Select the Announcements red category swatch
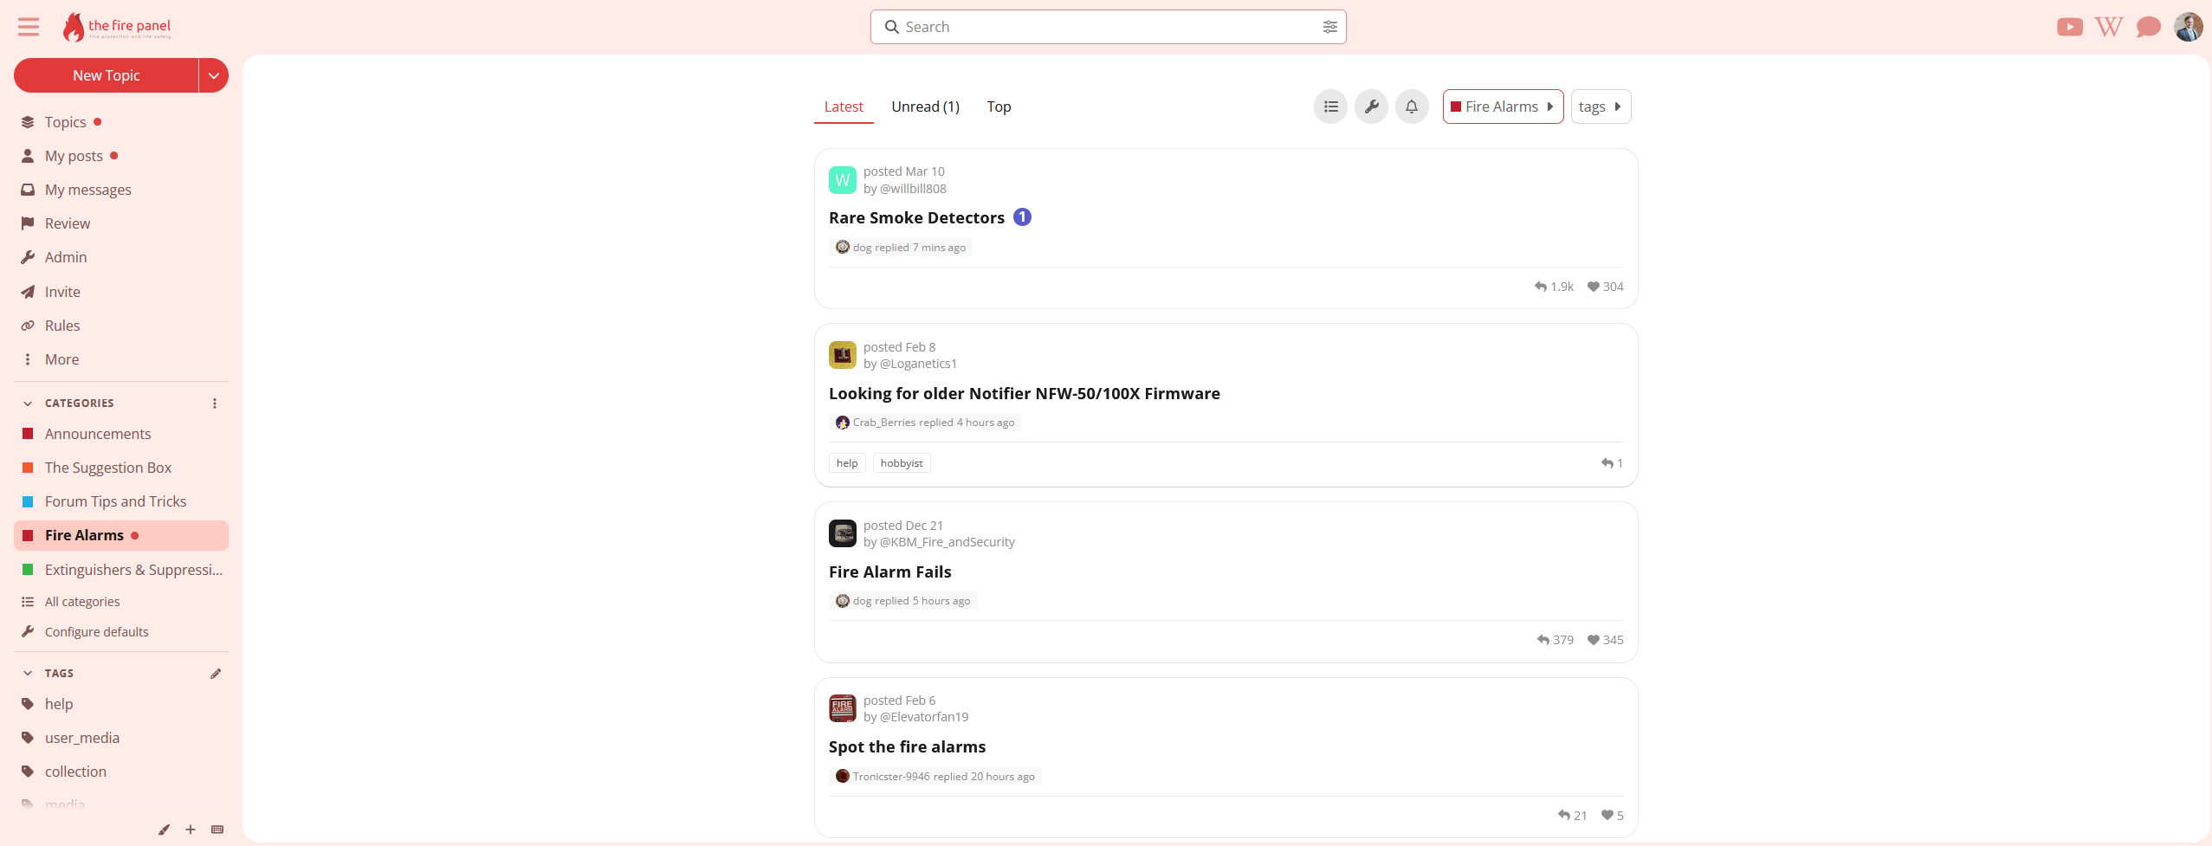This screenshot has height=846, width=2212. (28, 434)
